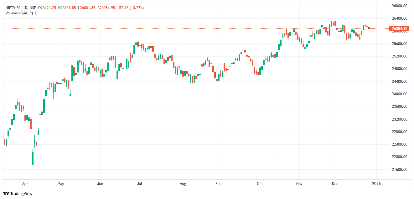Click the −57.15 (−0.22%) change text

click(x=130, y=8)
